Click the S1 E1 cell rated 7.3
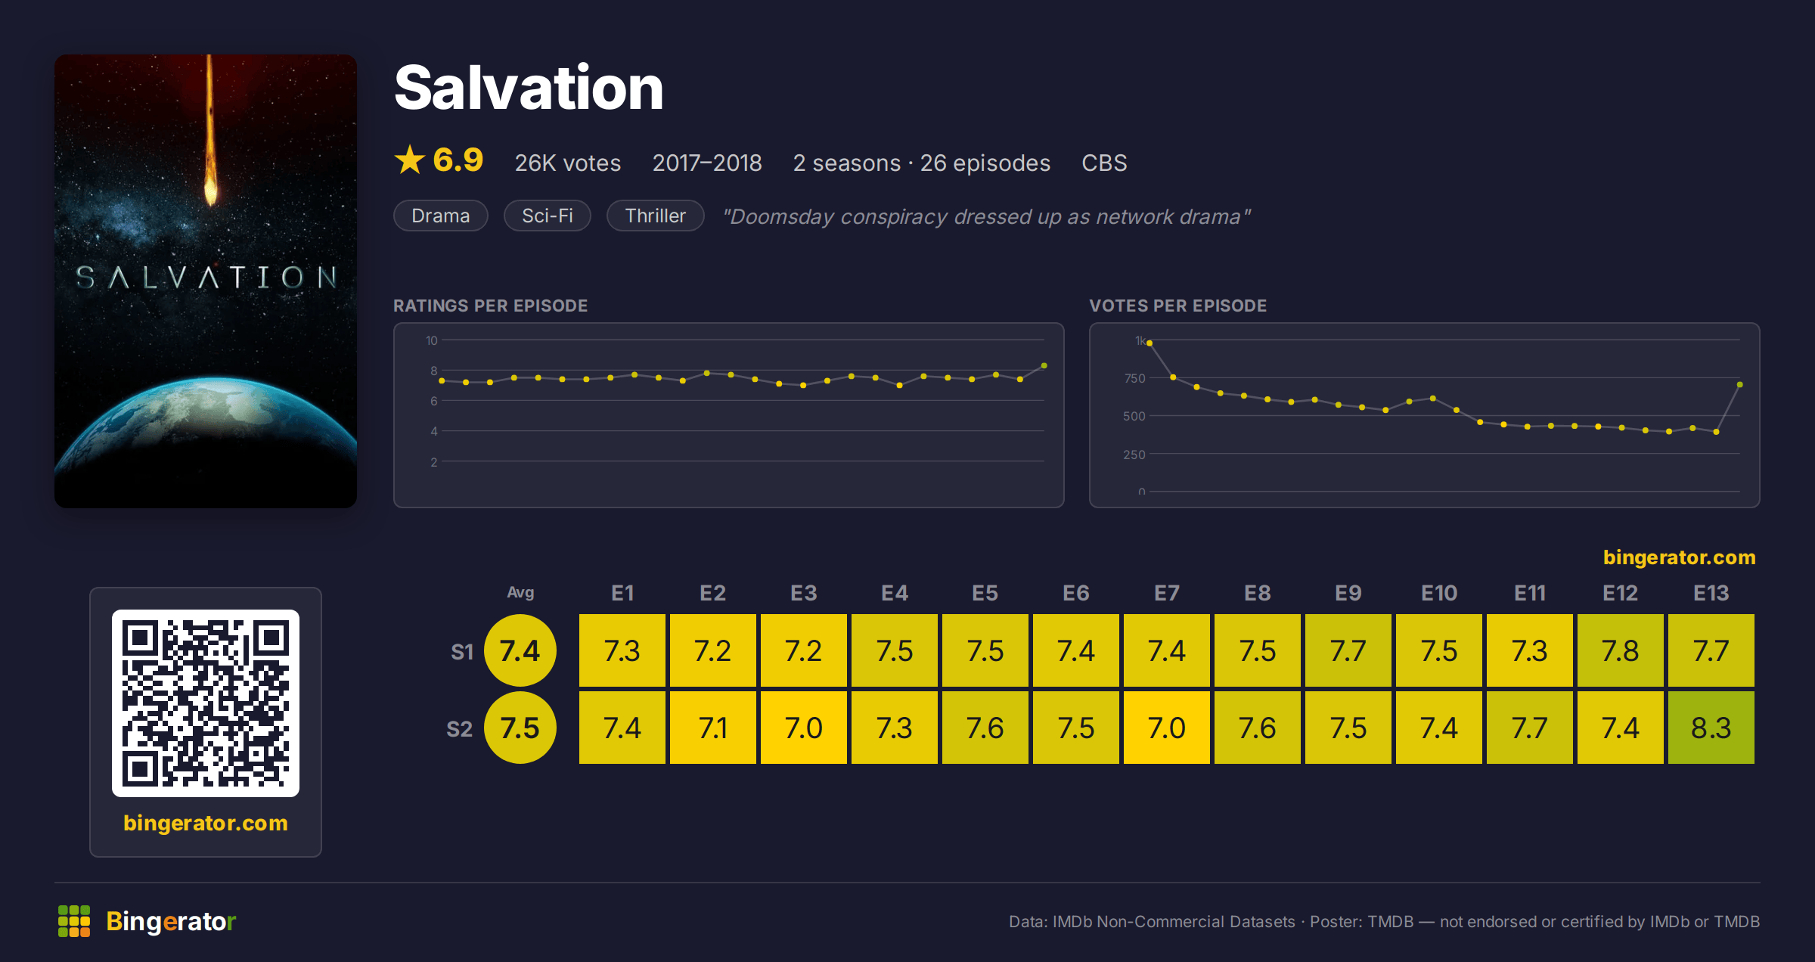Viewport: 1815px width, 962px height. click(622, 650)
